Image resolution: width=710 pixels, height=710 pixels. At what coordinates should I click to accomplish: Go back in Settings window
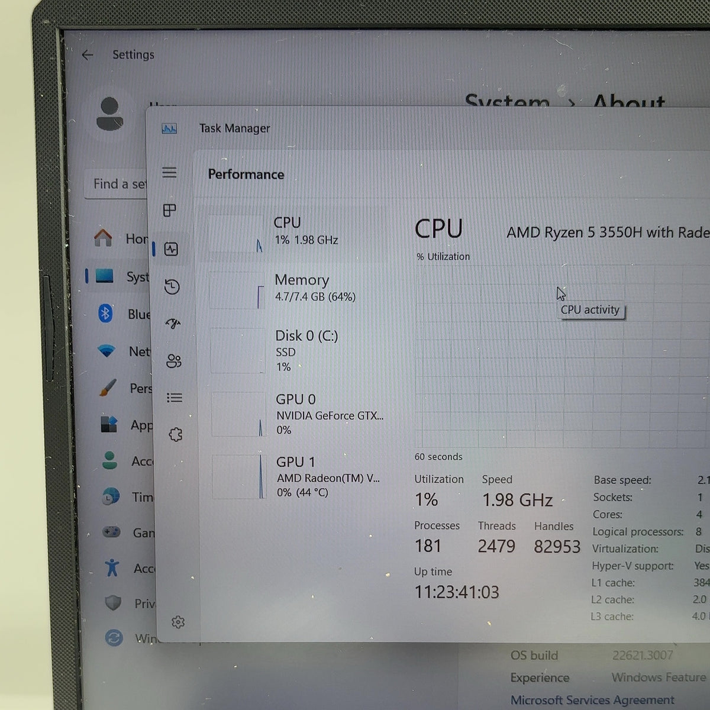coord(88,55)
